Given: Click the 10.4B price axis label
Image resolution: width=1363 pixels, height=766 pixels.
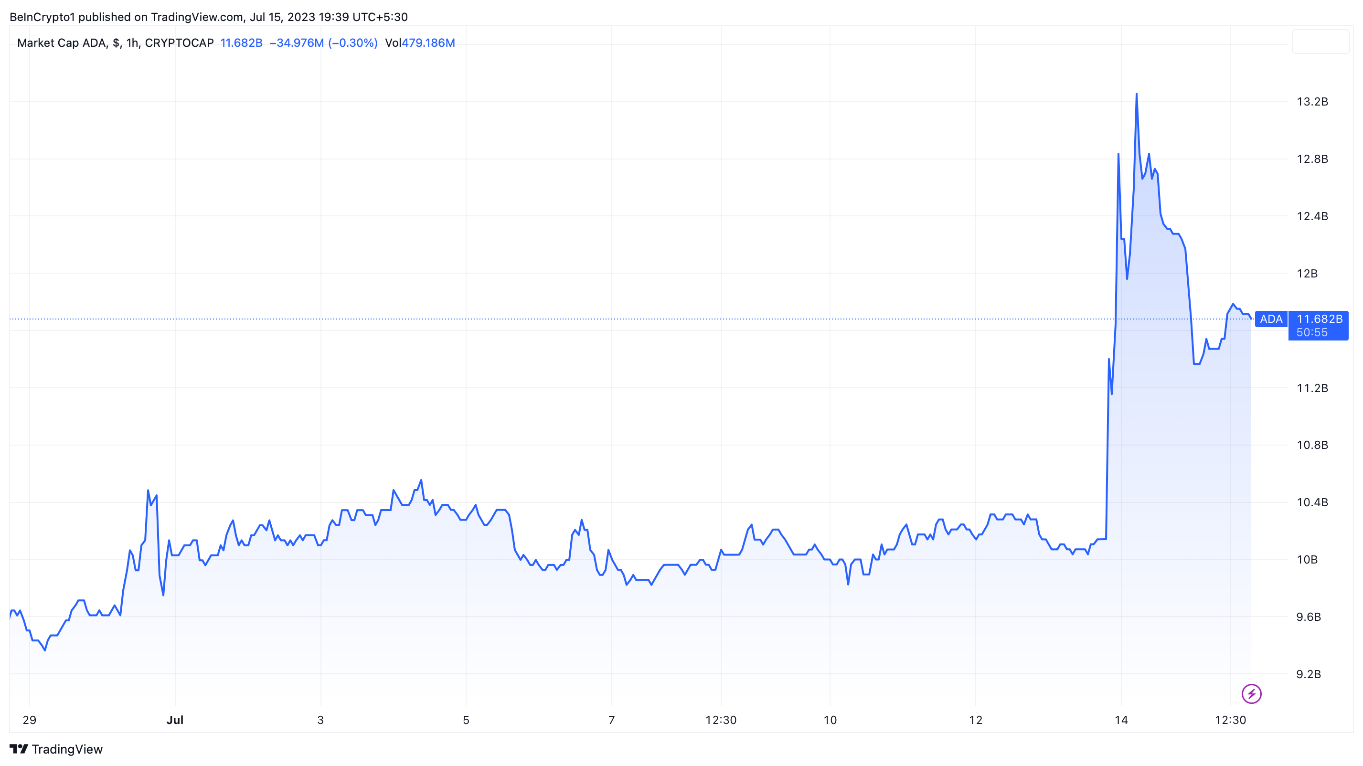Looking at the screenshot, I should pyautogui.click(x=1312, y=502).
